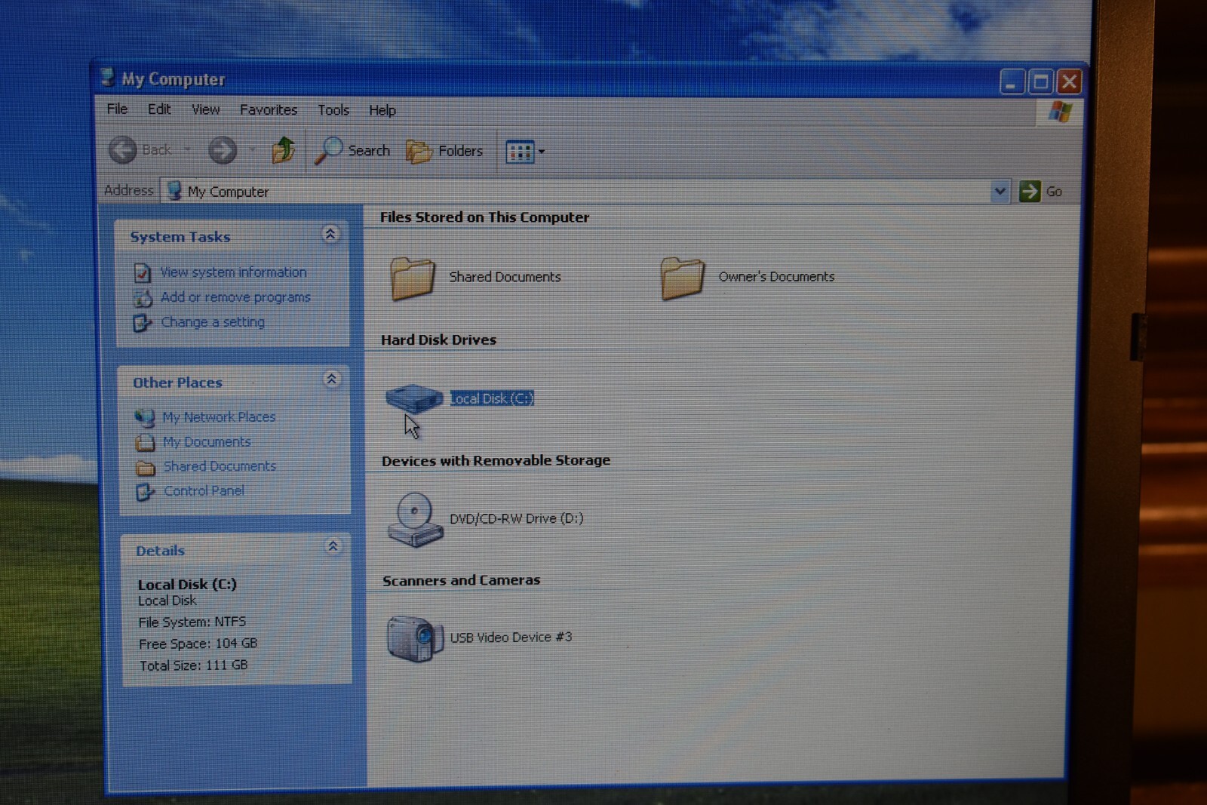Go back with the Back arrow
Screen dimensions: 1207x805
pyautogui.click(x=140, y=149)
